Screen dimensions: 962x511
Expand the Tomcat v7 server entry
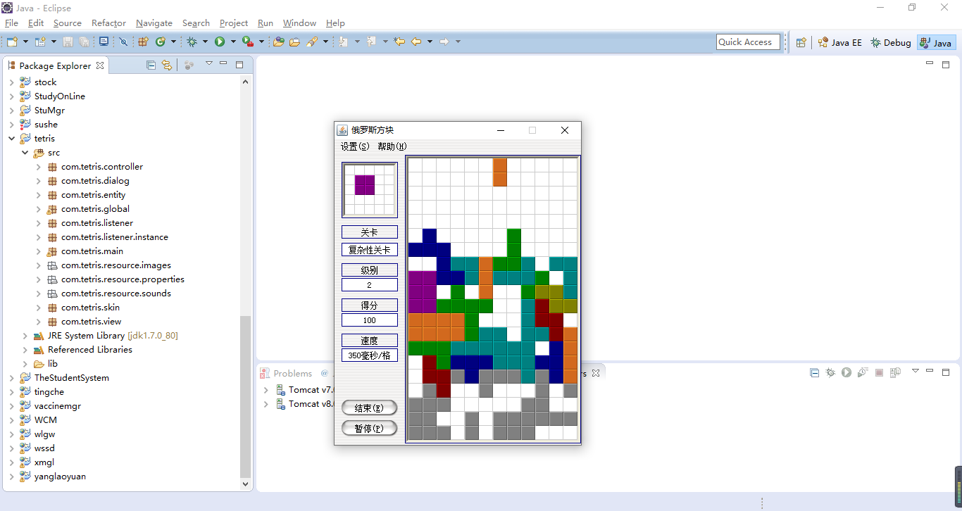266,390
